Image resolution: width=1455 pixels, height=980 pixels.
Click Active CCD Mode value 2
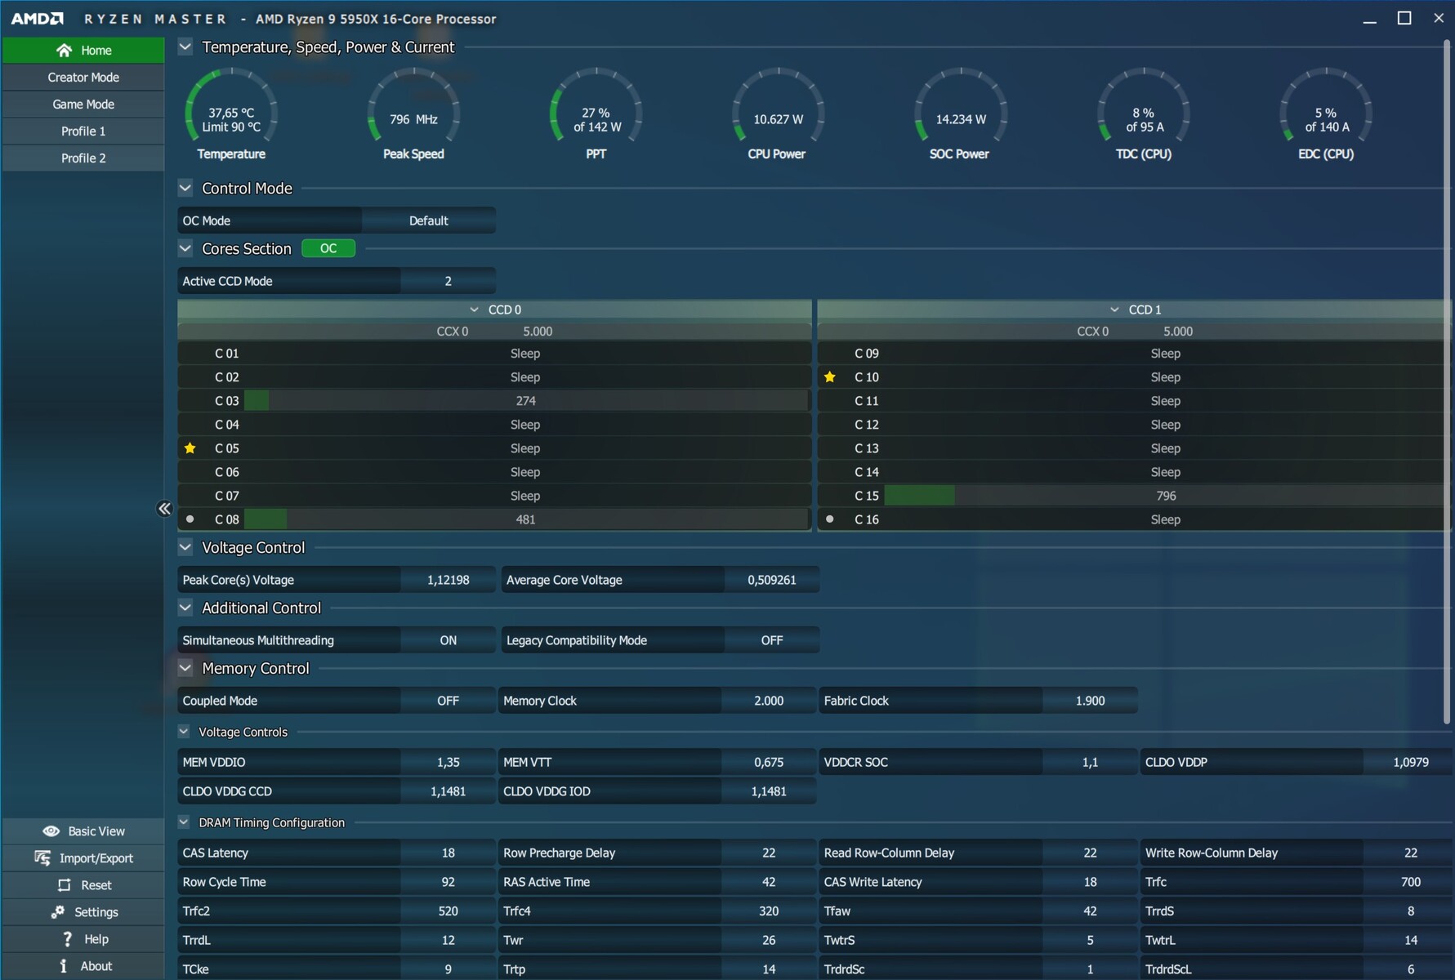[448, 281]
